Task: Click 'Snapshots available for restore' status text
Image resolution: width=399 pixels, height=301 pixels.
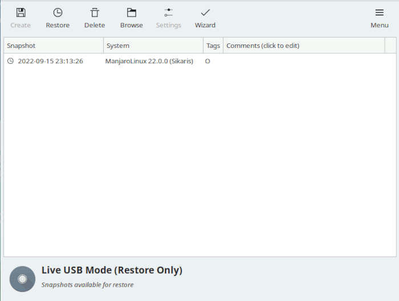Action: point(87,284)
